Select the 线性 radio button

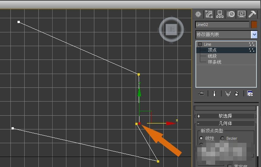tap(201, 138)
